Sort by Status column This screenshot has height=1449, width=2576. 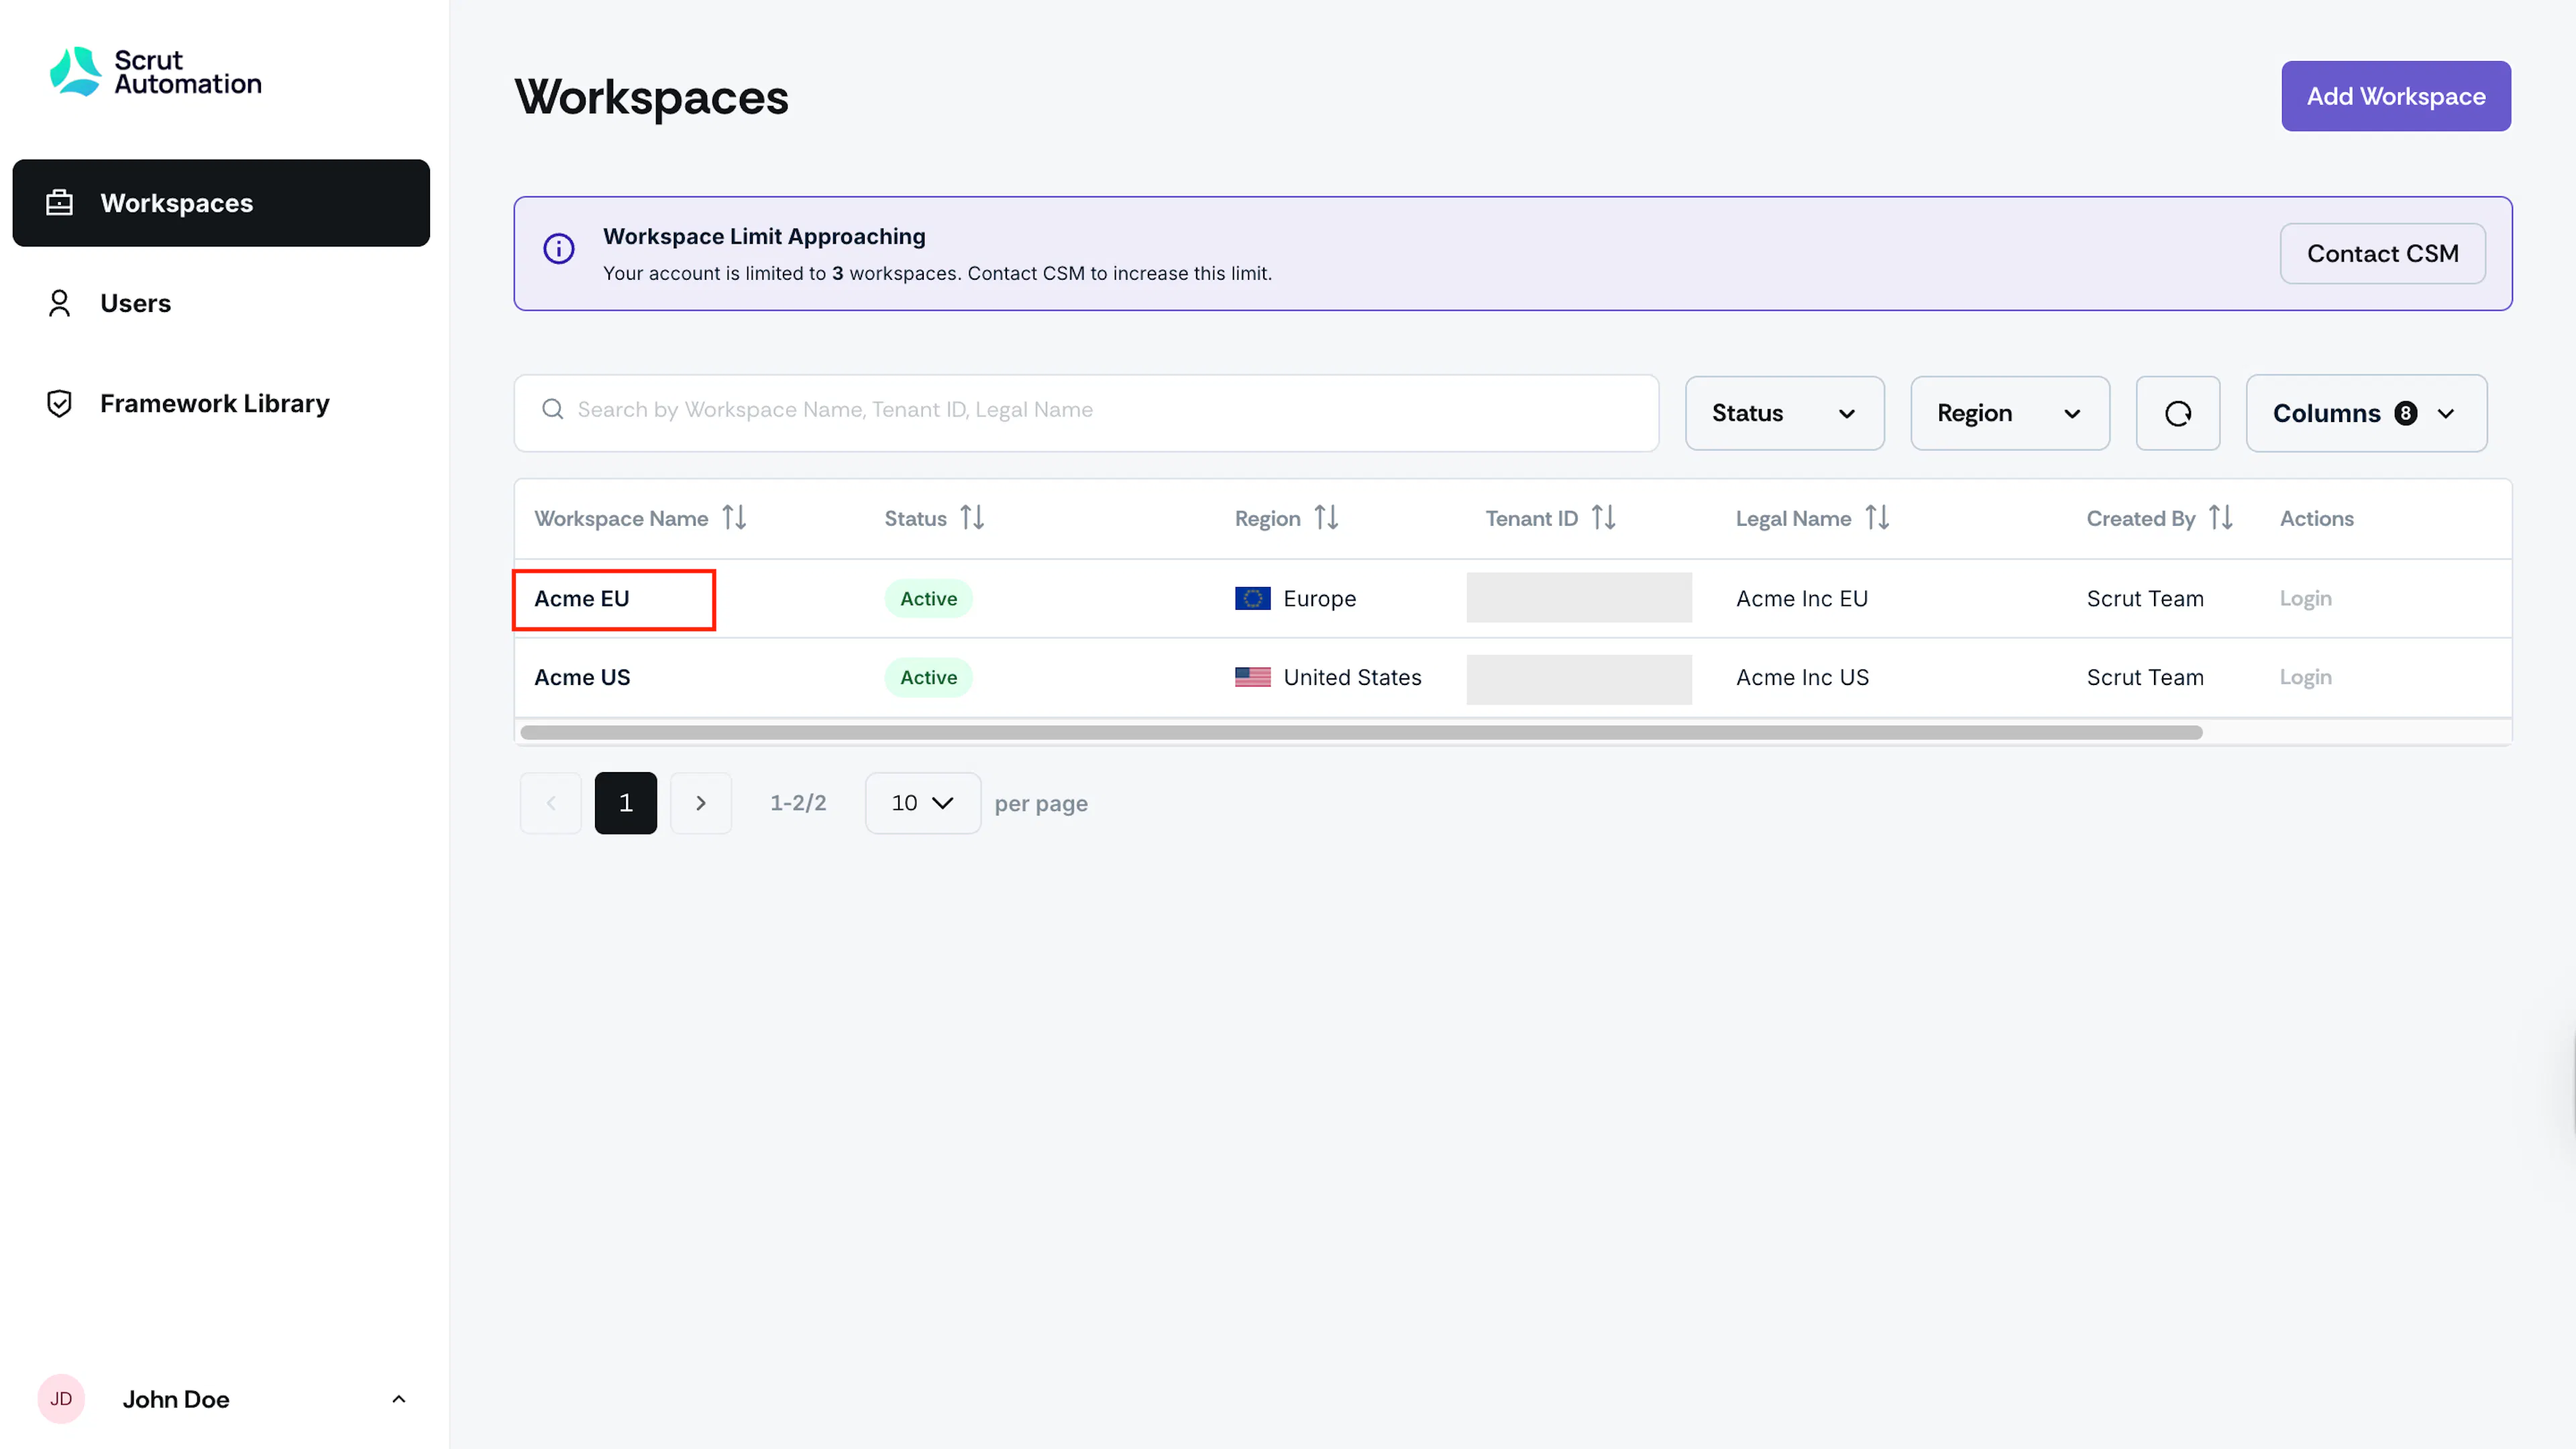point(972,518)
